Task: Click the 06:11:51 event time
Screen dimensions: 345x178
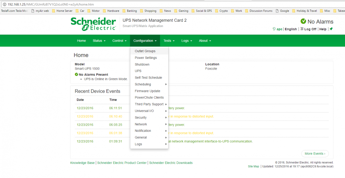Action: click(x=115, y=108)
